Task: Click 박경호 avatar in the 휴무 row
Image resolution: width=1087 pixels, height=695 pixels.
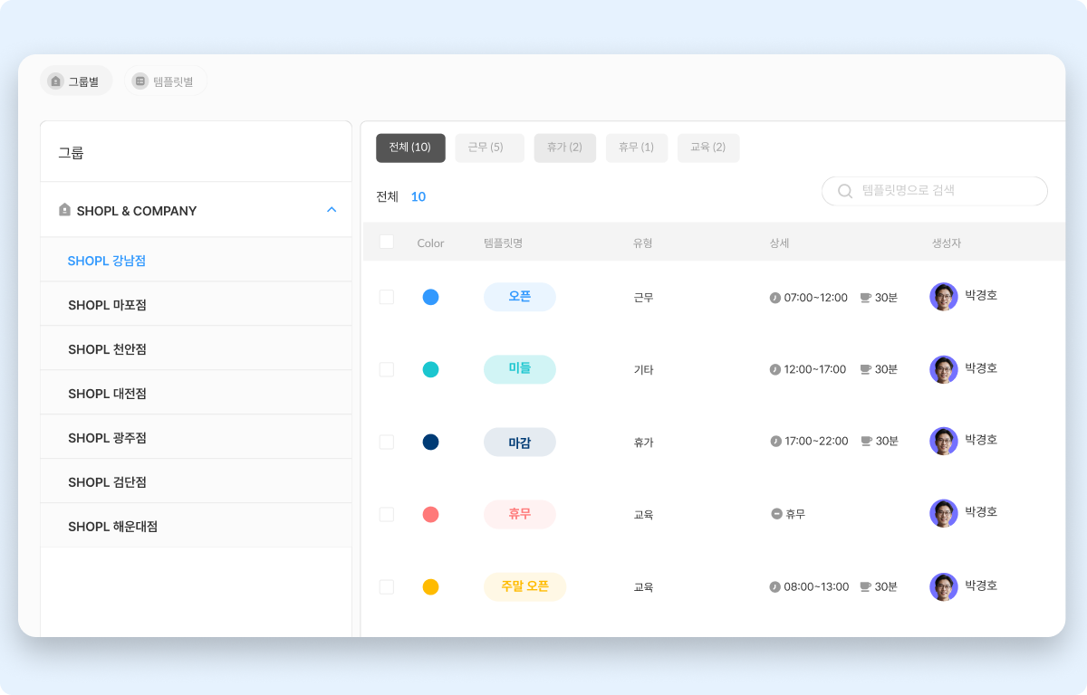Action: [944, 514]
